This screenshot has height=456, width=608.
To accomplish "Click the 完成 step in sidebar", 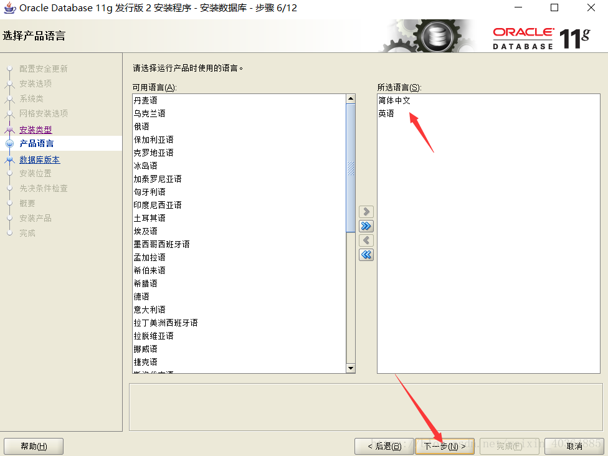I will pos(27,233).
